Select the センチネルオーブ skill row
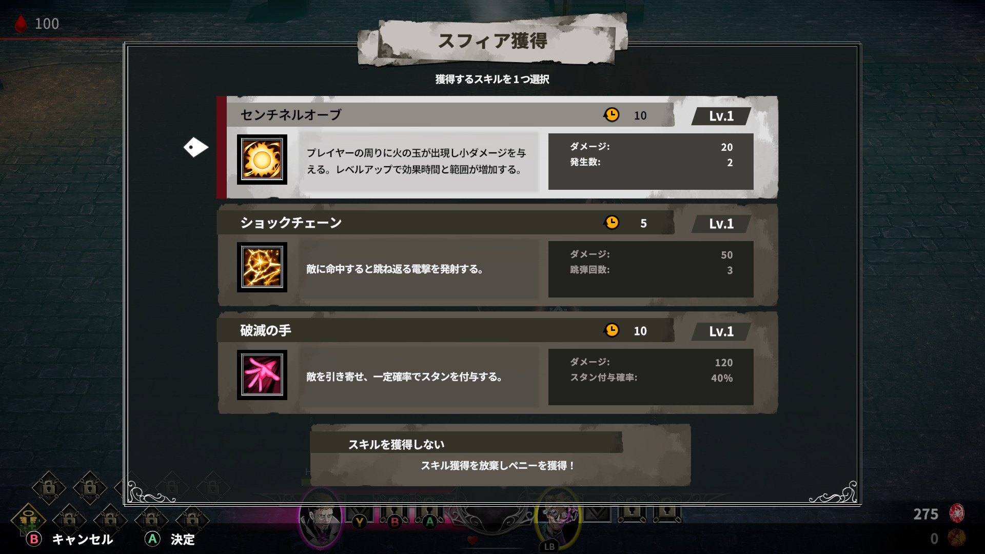Screen dimensions: 985x554 pyautogui.click(x=497, y=147)
